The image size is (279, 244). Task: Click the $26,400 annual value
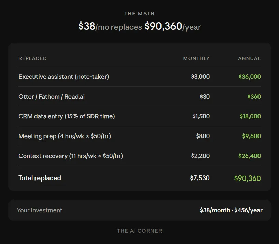tap(250, 156)
